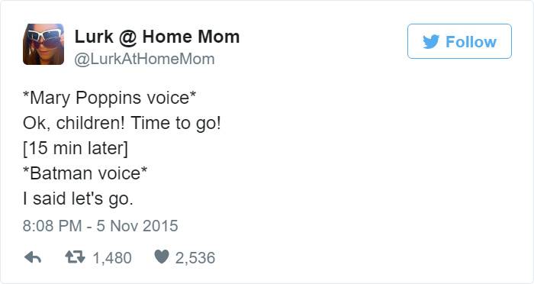The image size is (534, 284).
Task: Click the 'I said let's go.' line
Action: [x=78, y=198]
